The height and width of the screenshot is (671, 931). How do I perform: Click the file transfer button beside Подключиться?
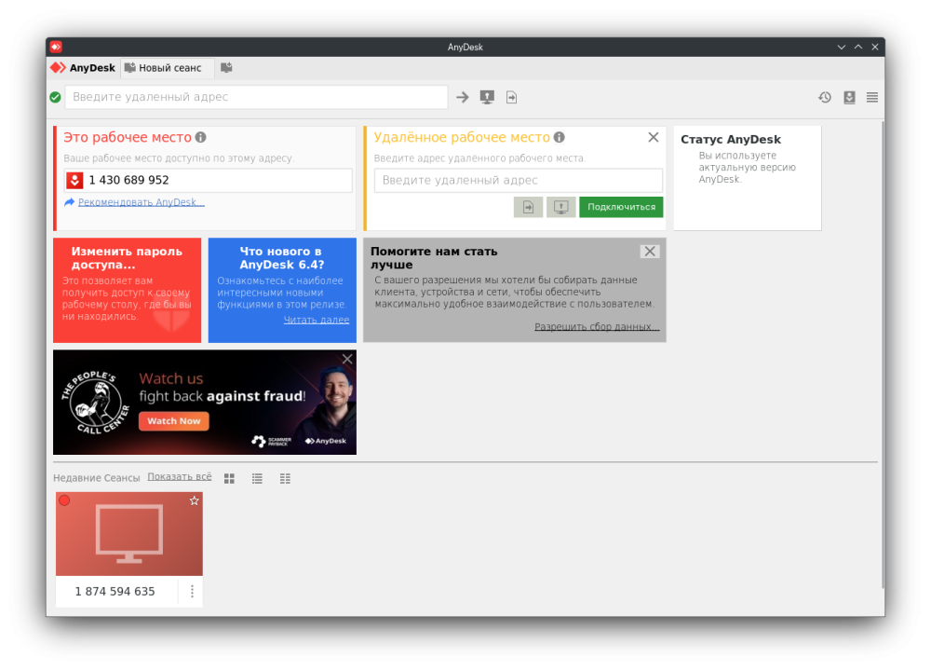[528, 207]
